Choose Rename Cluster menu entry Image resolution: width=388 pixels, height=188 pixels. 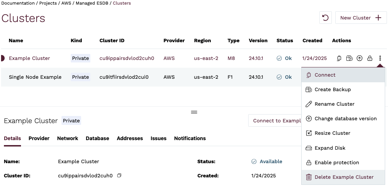pyautogui.click(x=334, y=104)
